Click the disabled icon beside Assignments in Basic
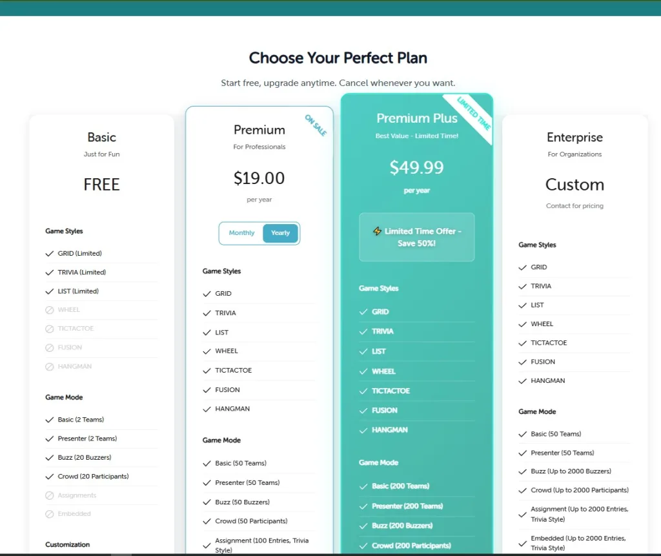661x556 pixels. point(50,496)
